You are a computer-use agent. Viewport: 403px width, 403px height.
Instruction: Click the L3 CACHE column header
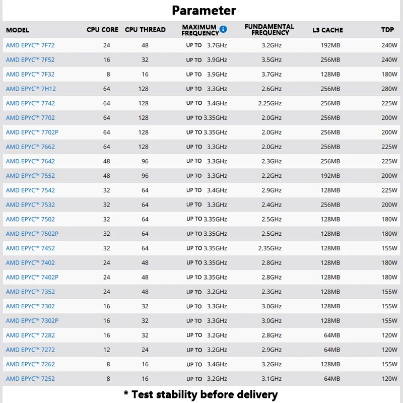pyautogui.click(x=328, y=30)
